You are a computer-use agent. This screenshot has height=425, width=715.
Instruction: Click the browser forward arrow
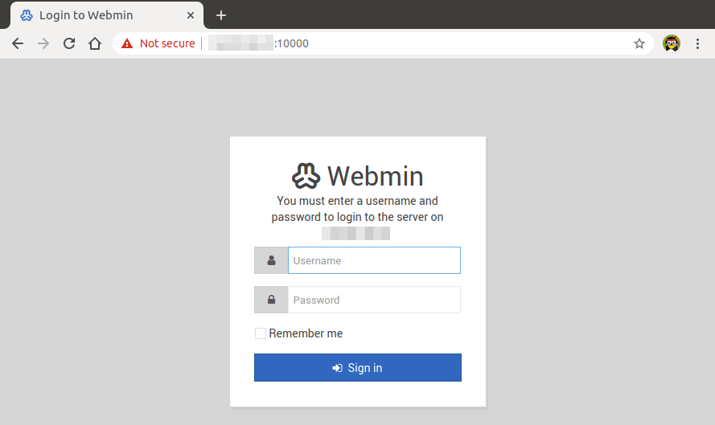point(43,43)
